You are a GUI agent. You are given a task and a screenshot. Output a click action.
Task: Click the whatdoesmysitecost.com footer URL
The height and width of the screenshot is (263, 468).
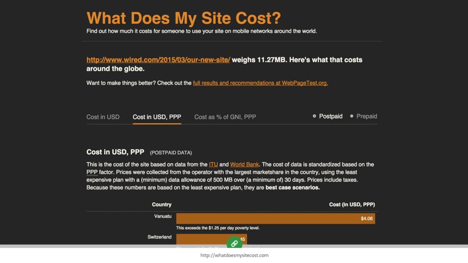tap(234, 255)
